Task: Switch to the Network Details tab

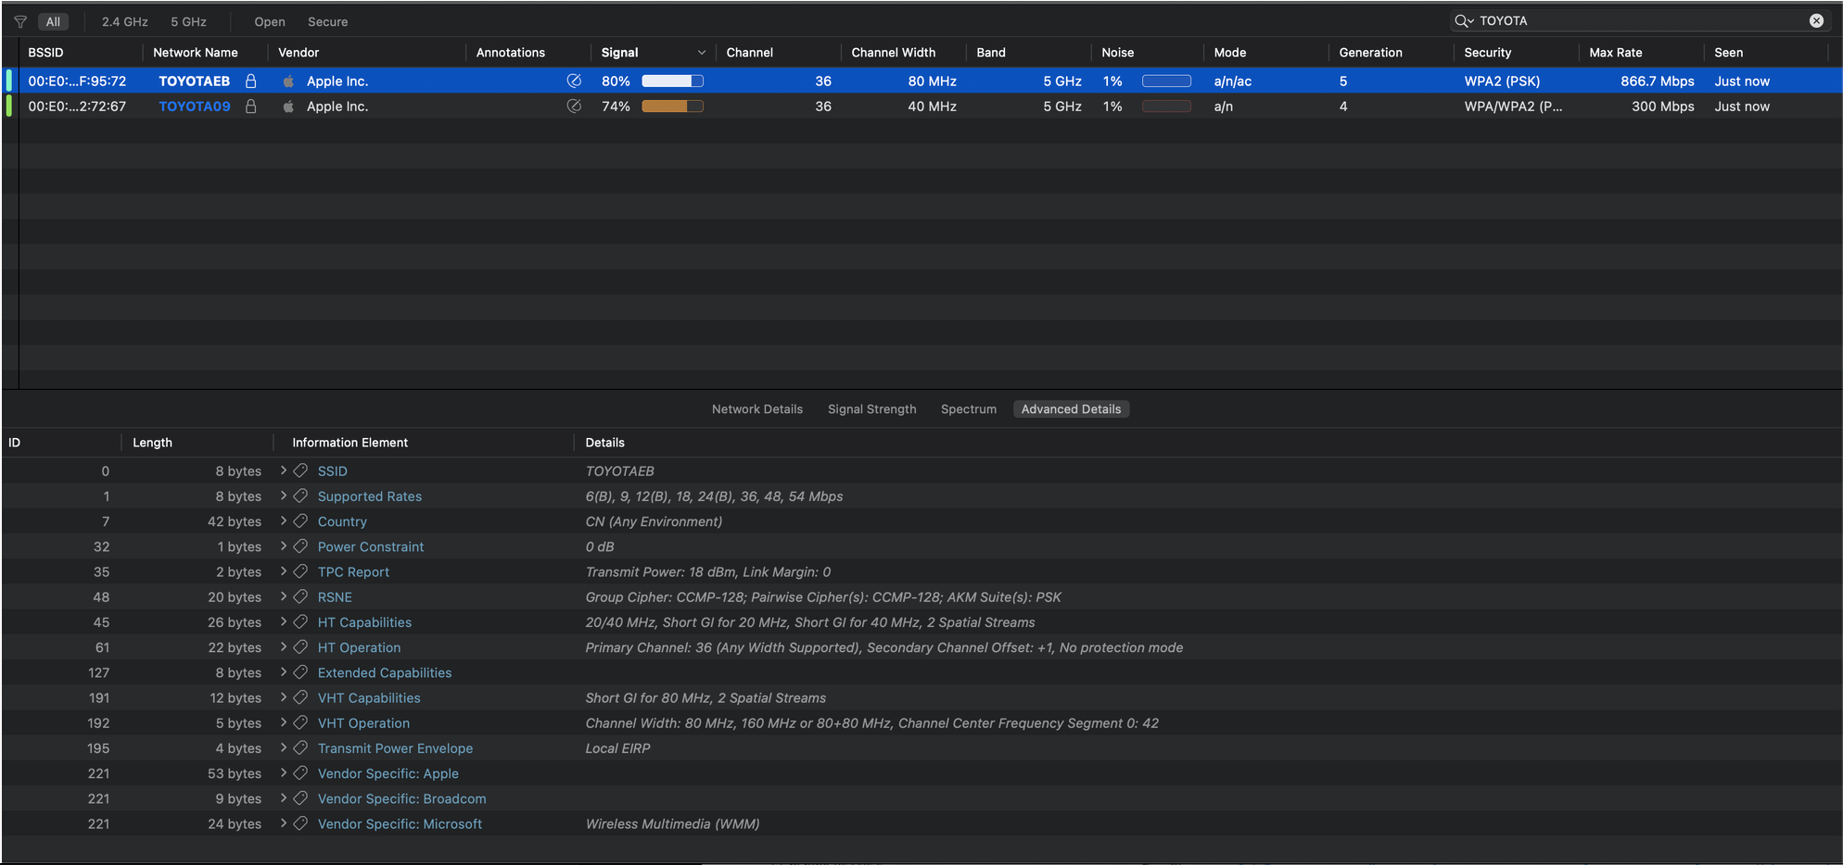Action: (x=757, y=408)
